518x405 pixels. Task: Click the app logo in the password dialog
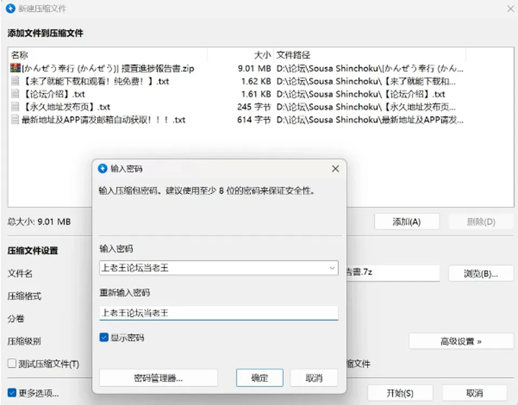click(x=103, y=169)
